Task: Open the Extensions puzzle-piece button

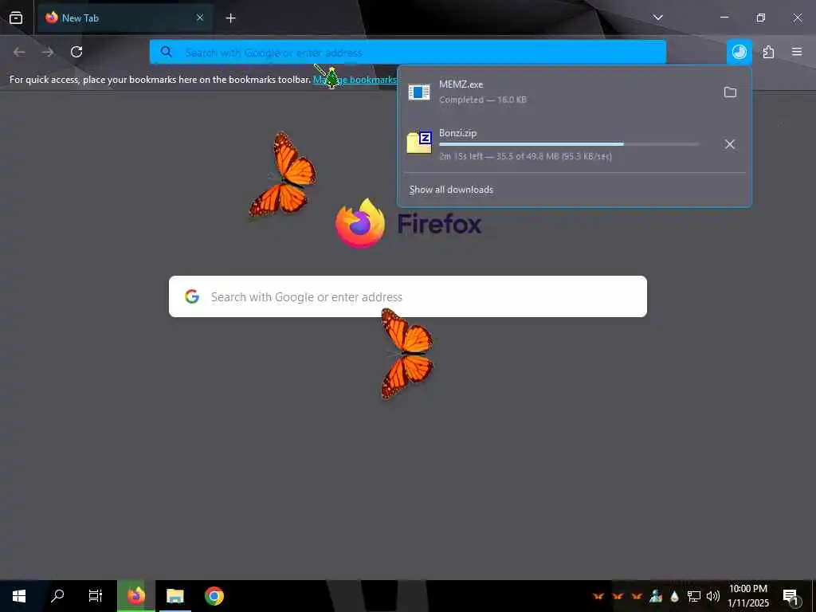Action: pyautogui.click(x=768, y=52)
